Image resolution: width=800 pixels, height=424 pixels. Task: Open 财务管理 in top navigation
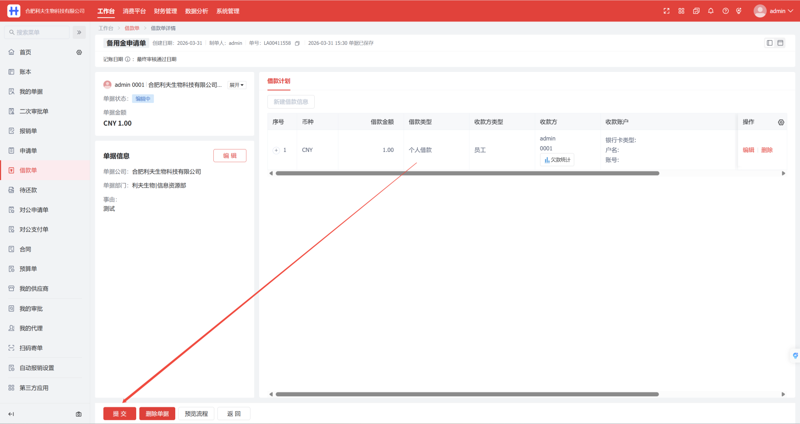click(165, 11)
